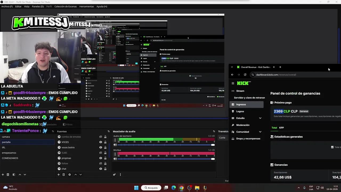Open audio mixer bottom three-dot menu
The image size is (341, 192).
pyautogui.click(x=120, y=175)
